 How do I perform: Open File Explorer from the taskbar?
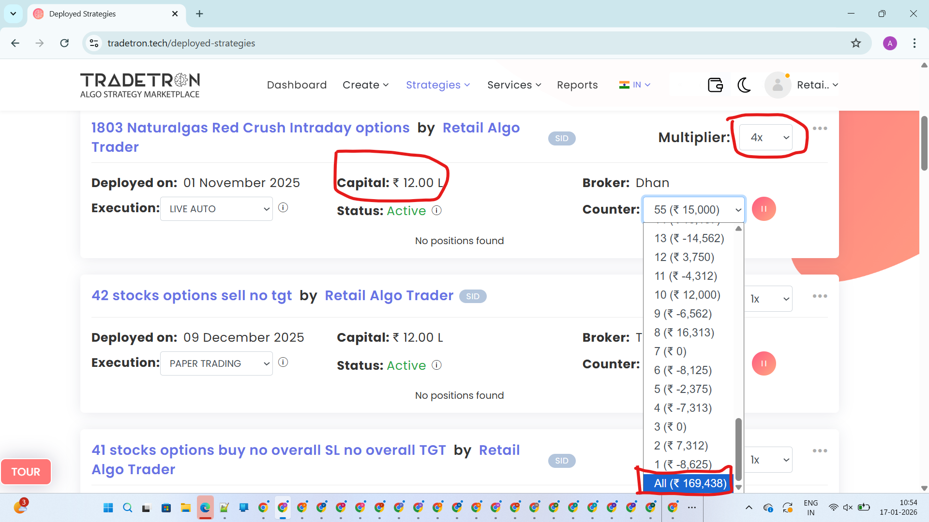pyautogui.click(x=185, y=507)
